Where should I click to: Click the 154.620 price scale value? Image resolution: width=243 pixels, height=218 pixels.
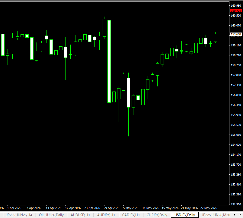236,145
